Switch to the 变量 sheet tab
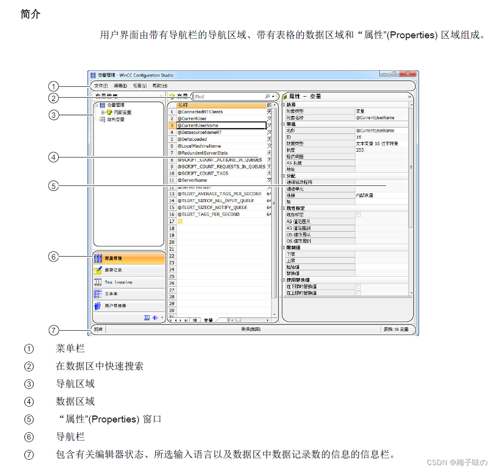Viewport: 495px width, 471px height. tap(208, 320)
